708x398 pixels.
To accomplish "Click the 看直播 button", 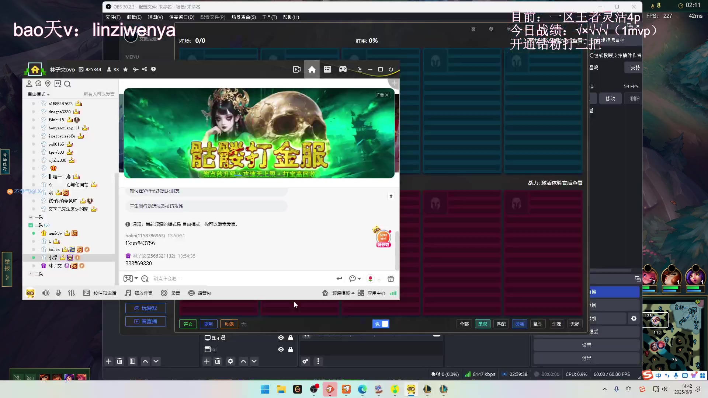I will [146, 321].
